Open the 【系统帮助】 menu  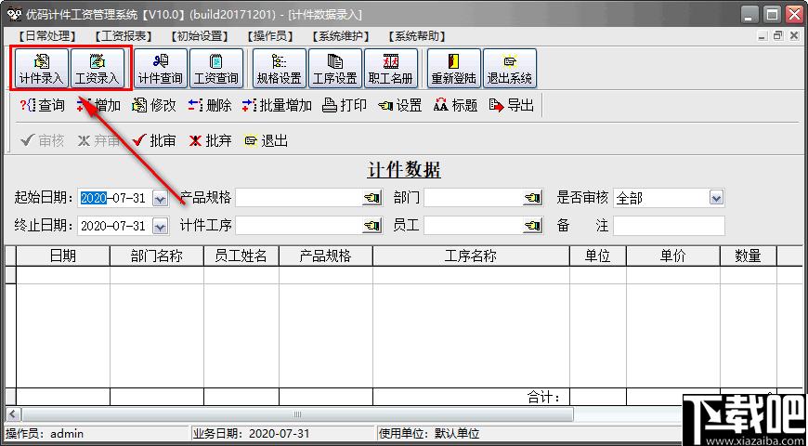click(x=417, y=36)
